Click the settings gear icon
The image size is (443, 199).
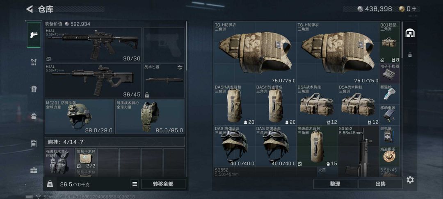pos(410,180)
